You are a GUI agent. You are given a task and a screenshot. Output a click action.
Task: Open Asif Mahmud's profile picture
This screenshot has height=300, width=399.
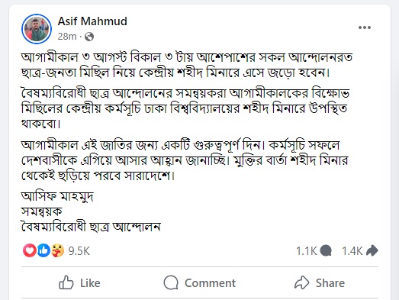[37, 29]
